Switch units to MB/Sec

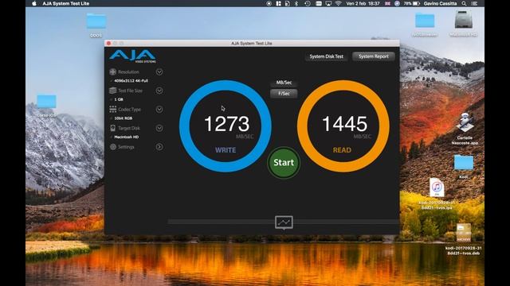click(x=284, y=83)
